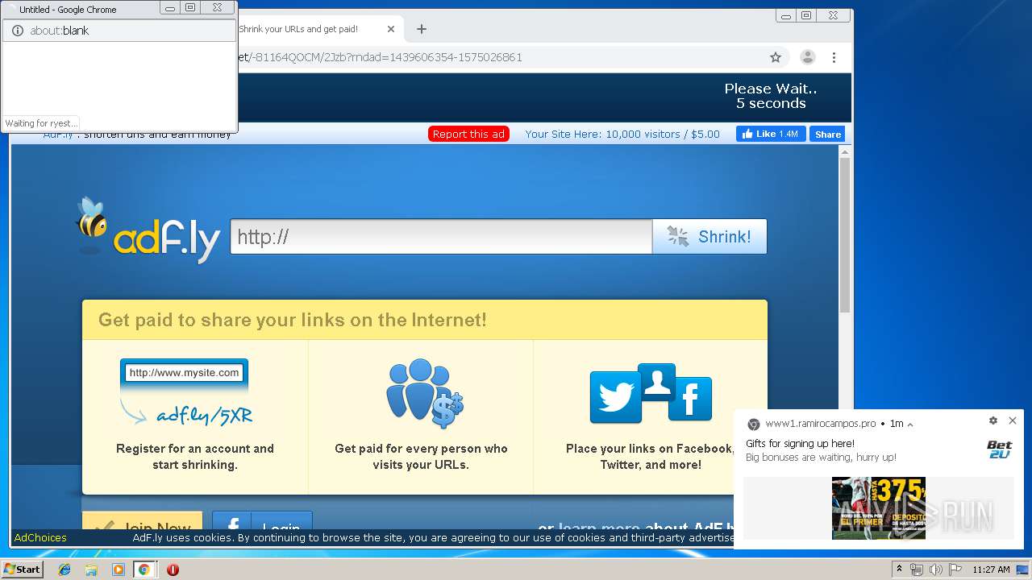Click the Shrink! button

coord(709,237)
